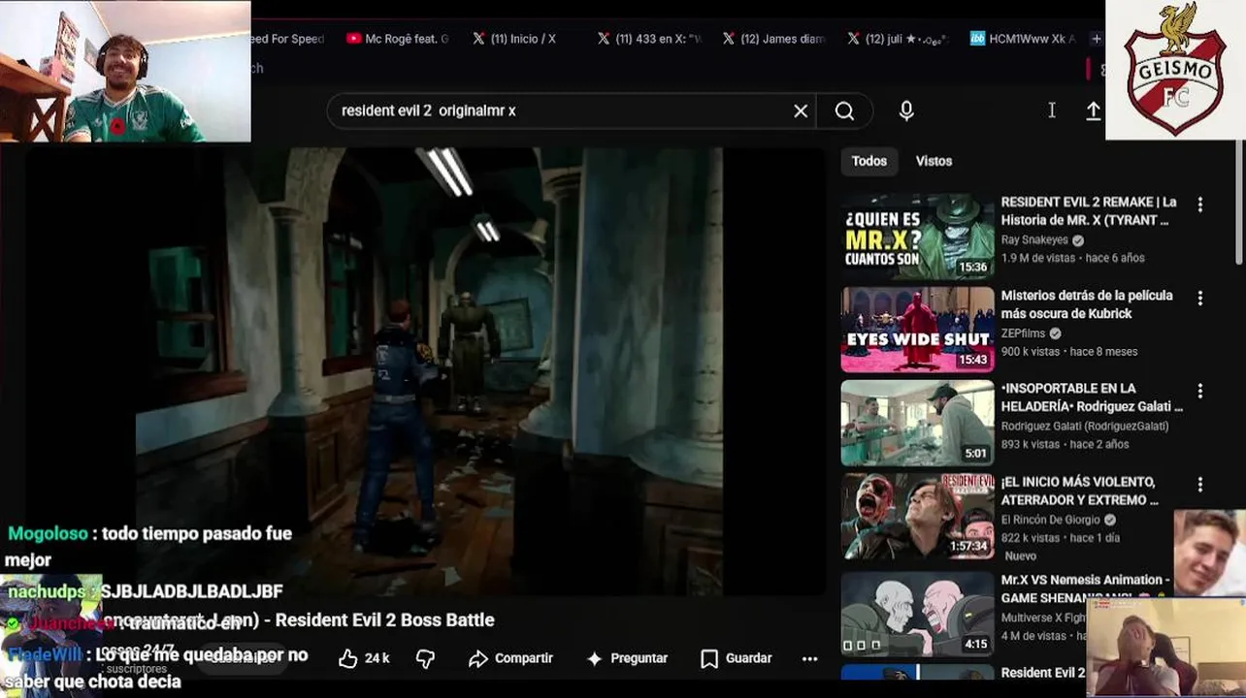Click the page scrollbar beside recommendations
1246x698 pixels.
(1240, 204)
